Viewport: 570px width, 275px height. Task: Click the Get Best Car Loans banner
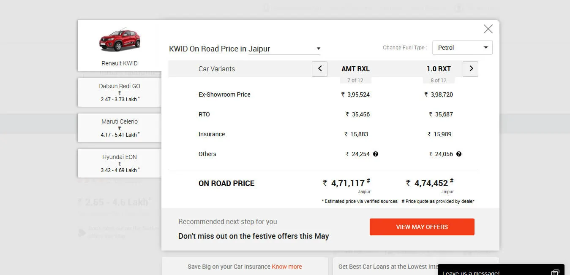[x=416, y=266]
